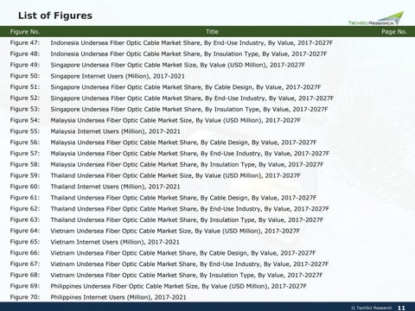Viewport: 415px width, 311px height.
Task: Select the 'Figure 48:' label
Action: (x=25, y=54)
